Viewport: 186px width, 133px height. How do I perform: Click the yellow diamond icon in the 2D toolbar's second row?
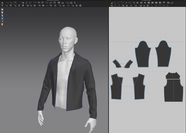pyautogui.click(x=152, y=5)
